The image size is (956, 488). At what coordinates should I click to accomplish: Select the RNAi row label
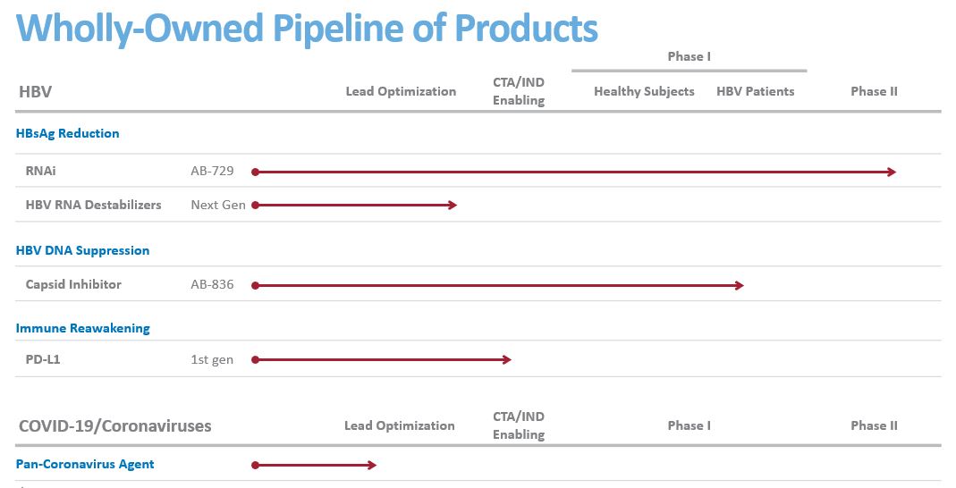tap(41, 171)
